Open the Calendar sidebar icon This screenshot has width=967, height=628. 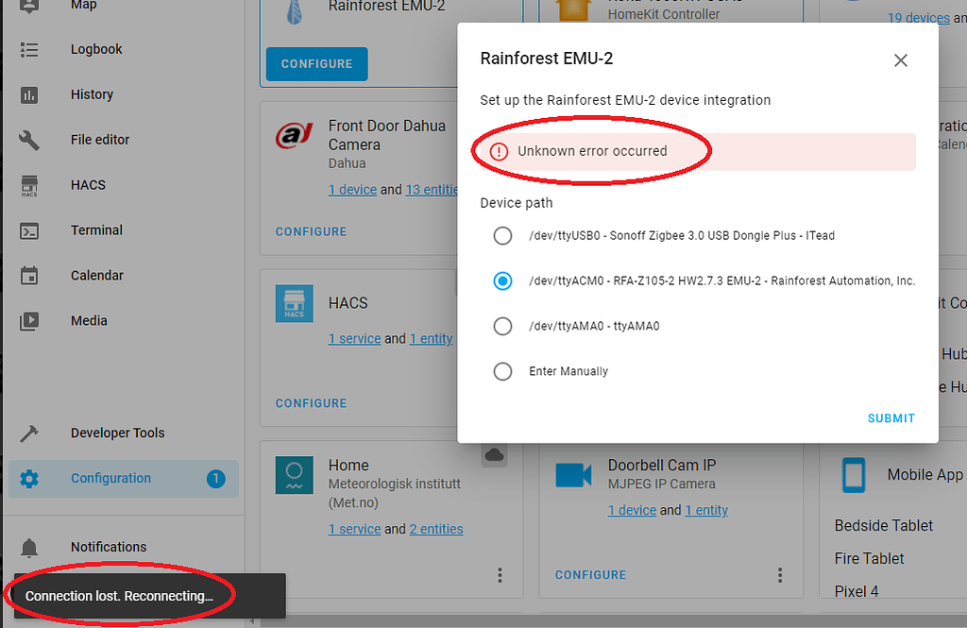[28, 275]
